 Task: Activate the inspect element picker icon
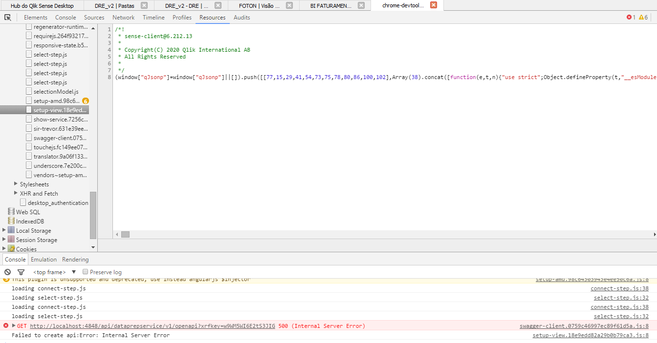(x=7, y=17)
